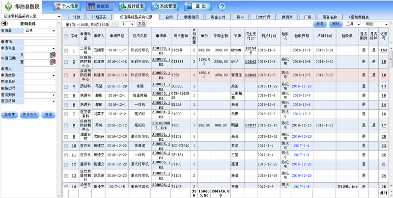Open the page number dropdown

click(x=128, y=24)
